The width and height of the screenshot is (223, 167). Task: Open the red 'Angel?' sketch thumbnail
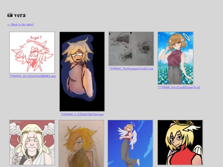tap(32, 52)
